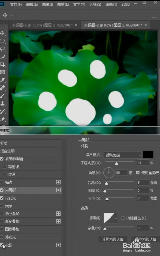The width and height of the screenshot is (160, 256).
Task: Click the 角度 value field showing 90
Action: (121, 173)
